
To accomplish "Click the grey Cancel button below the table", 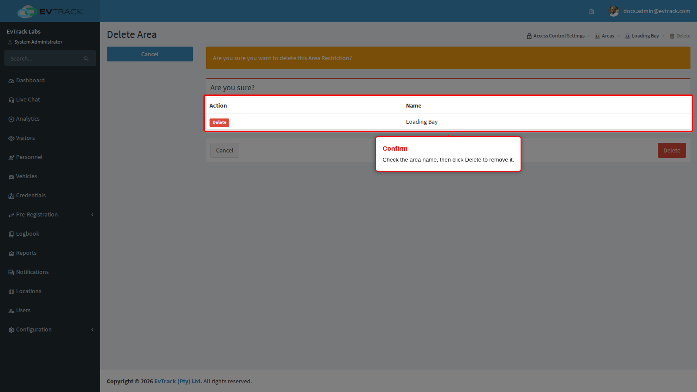I will [x=225, y=150].
